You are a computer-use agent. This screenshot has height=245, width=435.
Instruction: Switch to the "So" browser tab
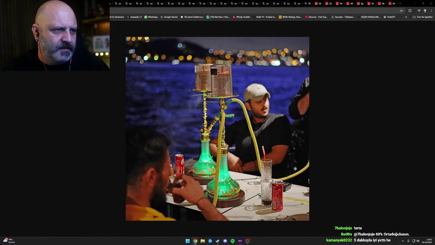tap(371, 3)
